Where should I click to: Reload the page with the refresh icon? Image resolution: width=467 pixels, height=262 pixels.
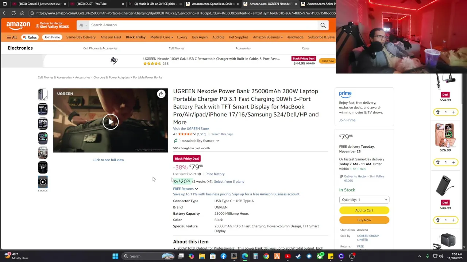coord(13,13)
